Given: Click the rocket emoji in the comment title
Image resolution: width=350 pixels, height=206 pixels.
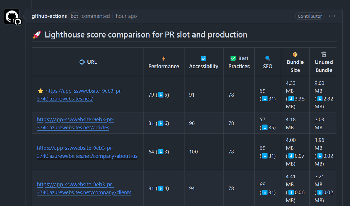Looking at the screenshot, I should 38,34.
